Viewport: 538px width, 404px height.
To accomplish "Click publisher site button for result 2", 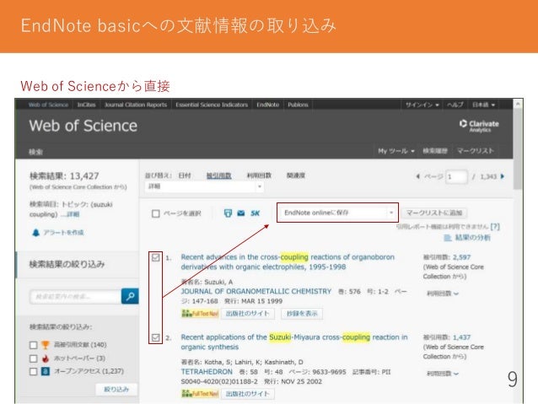I will [x=247, y=394].
